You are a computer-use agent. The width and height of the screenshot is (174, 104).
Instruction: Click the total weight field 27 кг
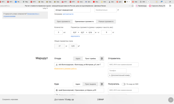pyautogui.click(x=59, y=46)
